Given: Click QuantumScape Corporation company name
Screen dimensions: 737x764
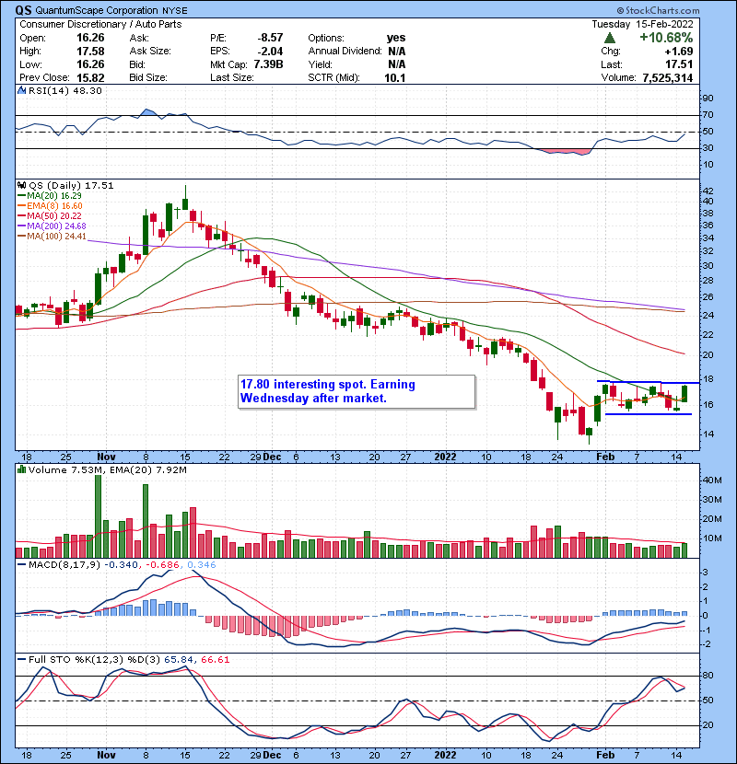Looking at the screenshot, I should (97, 10).
